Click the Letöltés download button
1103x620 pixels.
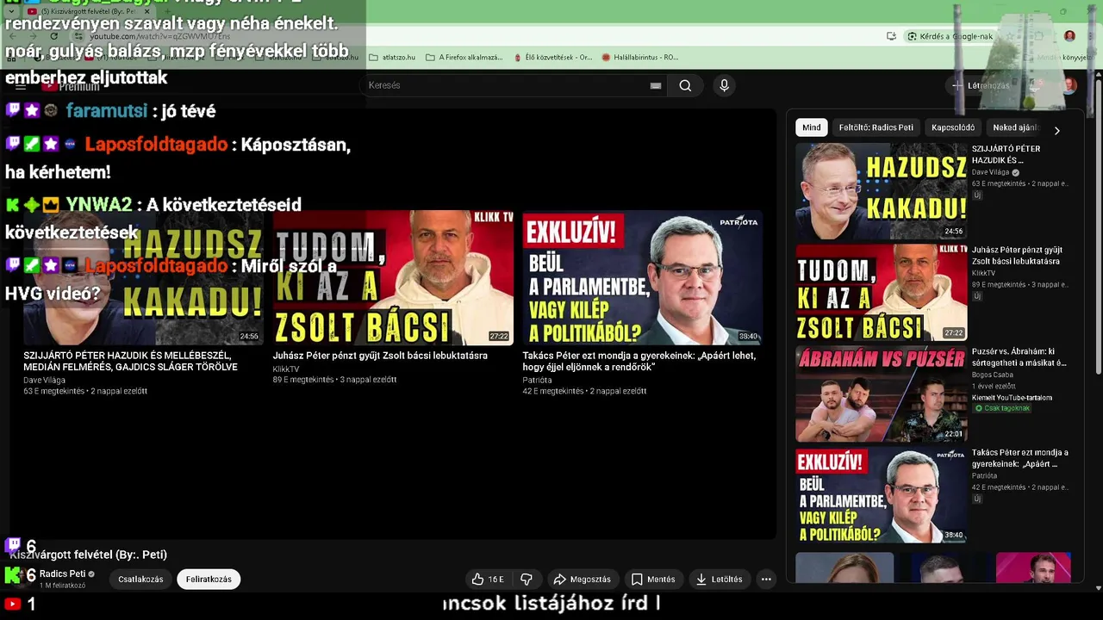[720, 580]
